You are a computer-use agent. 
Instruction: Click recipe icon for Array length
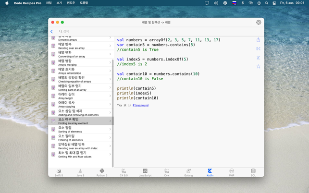53,96
